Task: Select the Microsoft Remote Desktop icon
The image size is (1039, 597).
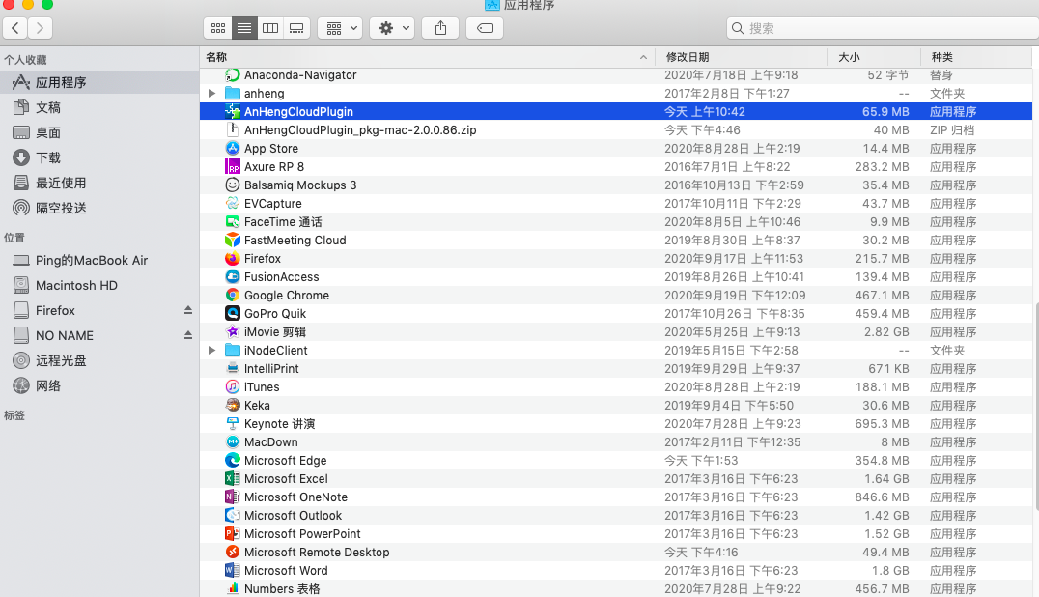Action: [233, 552]
